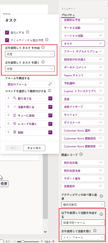Click info icon next to 有効にする
This screenshot has width=108, height=243.
[28, 32]
